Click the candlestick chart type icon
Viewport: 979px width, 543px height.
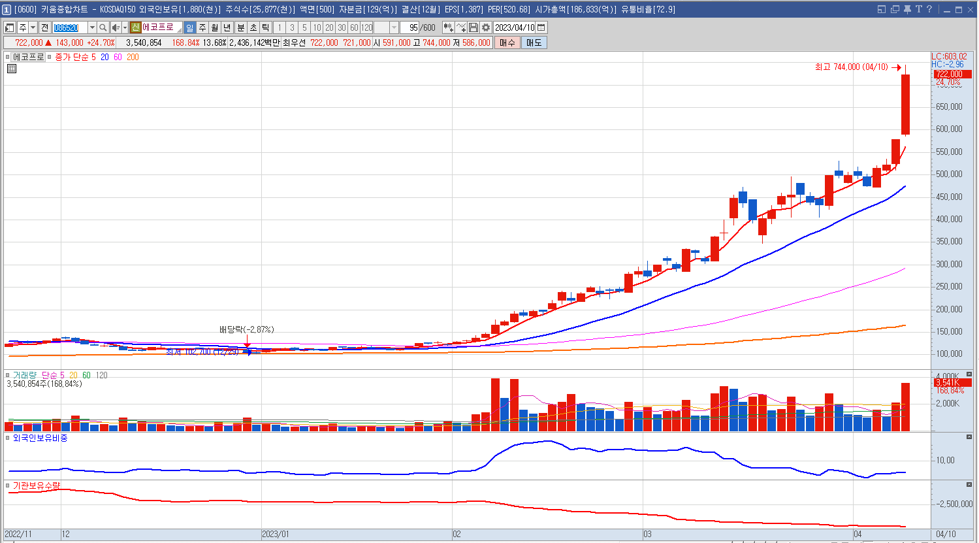point(448,27)
